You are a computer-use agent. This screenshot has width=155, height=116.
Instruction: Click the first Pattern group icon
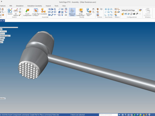pos(116,9)
